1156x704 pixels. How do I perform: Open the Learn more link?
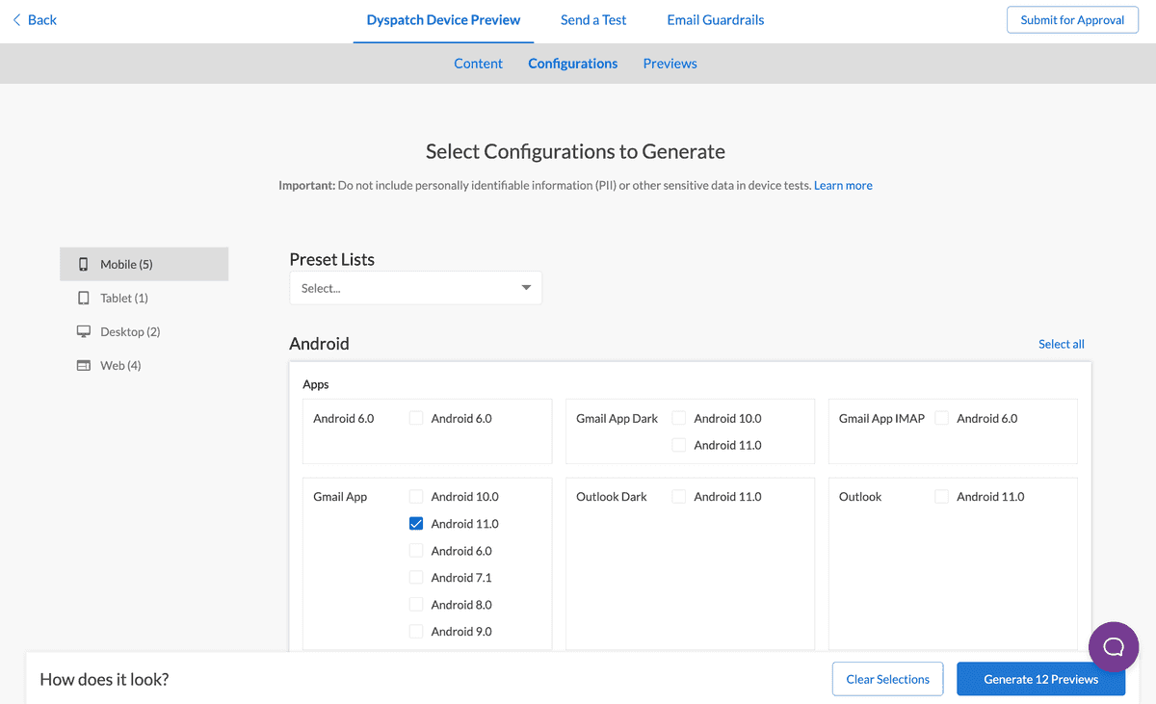tap(843, 186)
